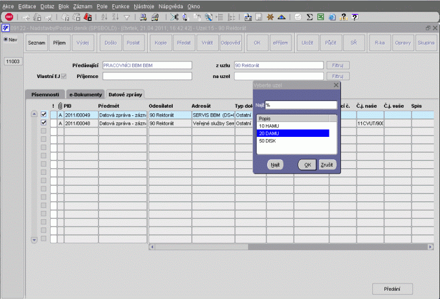The height and width of the screenshot is (299, 440).
Task: Click the magnifier search icon
Action: [208, 18]
